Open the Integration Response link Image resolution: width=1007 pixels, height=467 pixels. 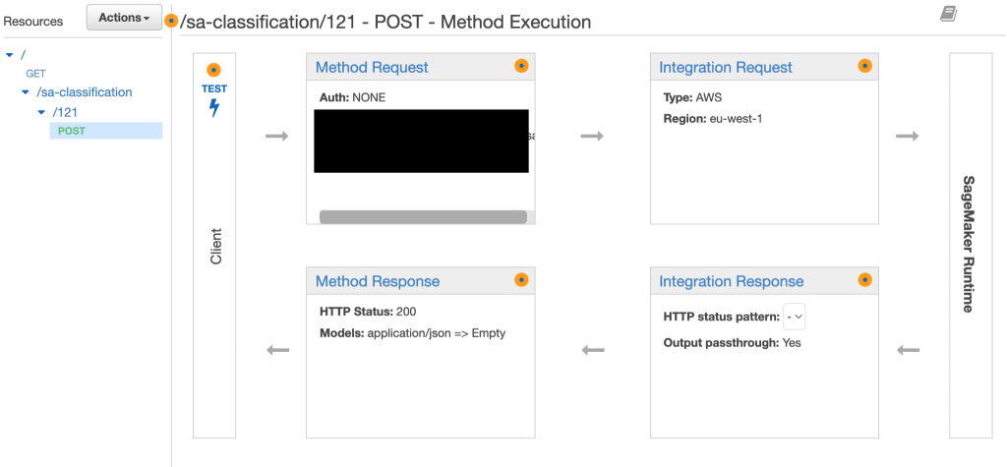point(732,282)
